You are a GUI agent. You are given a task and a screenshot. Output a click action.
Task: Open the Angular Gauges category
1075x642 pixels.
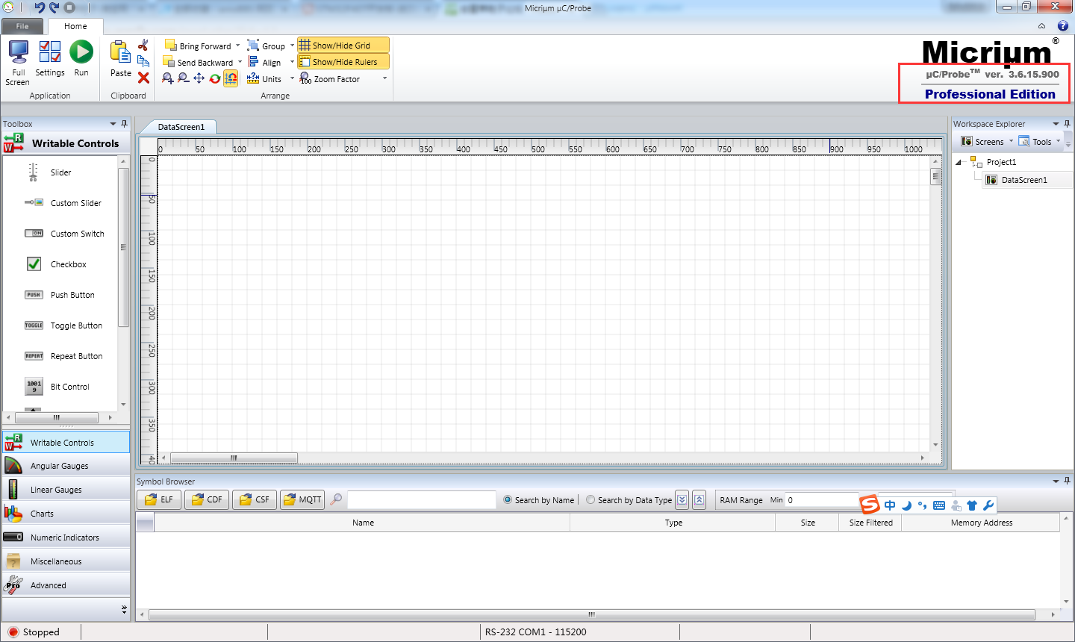click(x=66, y=466)
